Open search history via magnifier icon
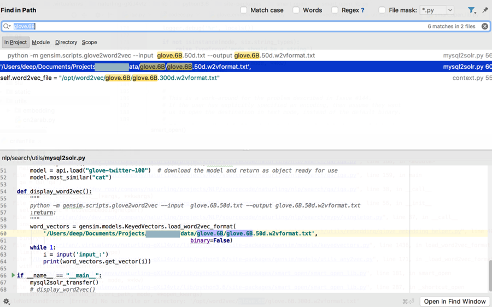Screen dimensions: 492x307 tap(7, 26)
